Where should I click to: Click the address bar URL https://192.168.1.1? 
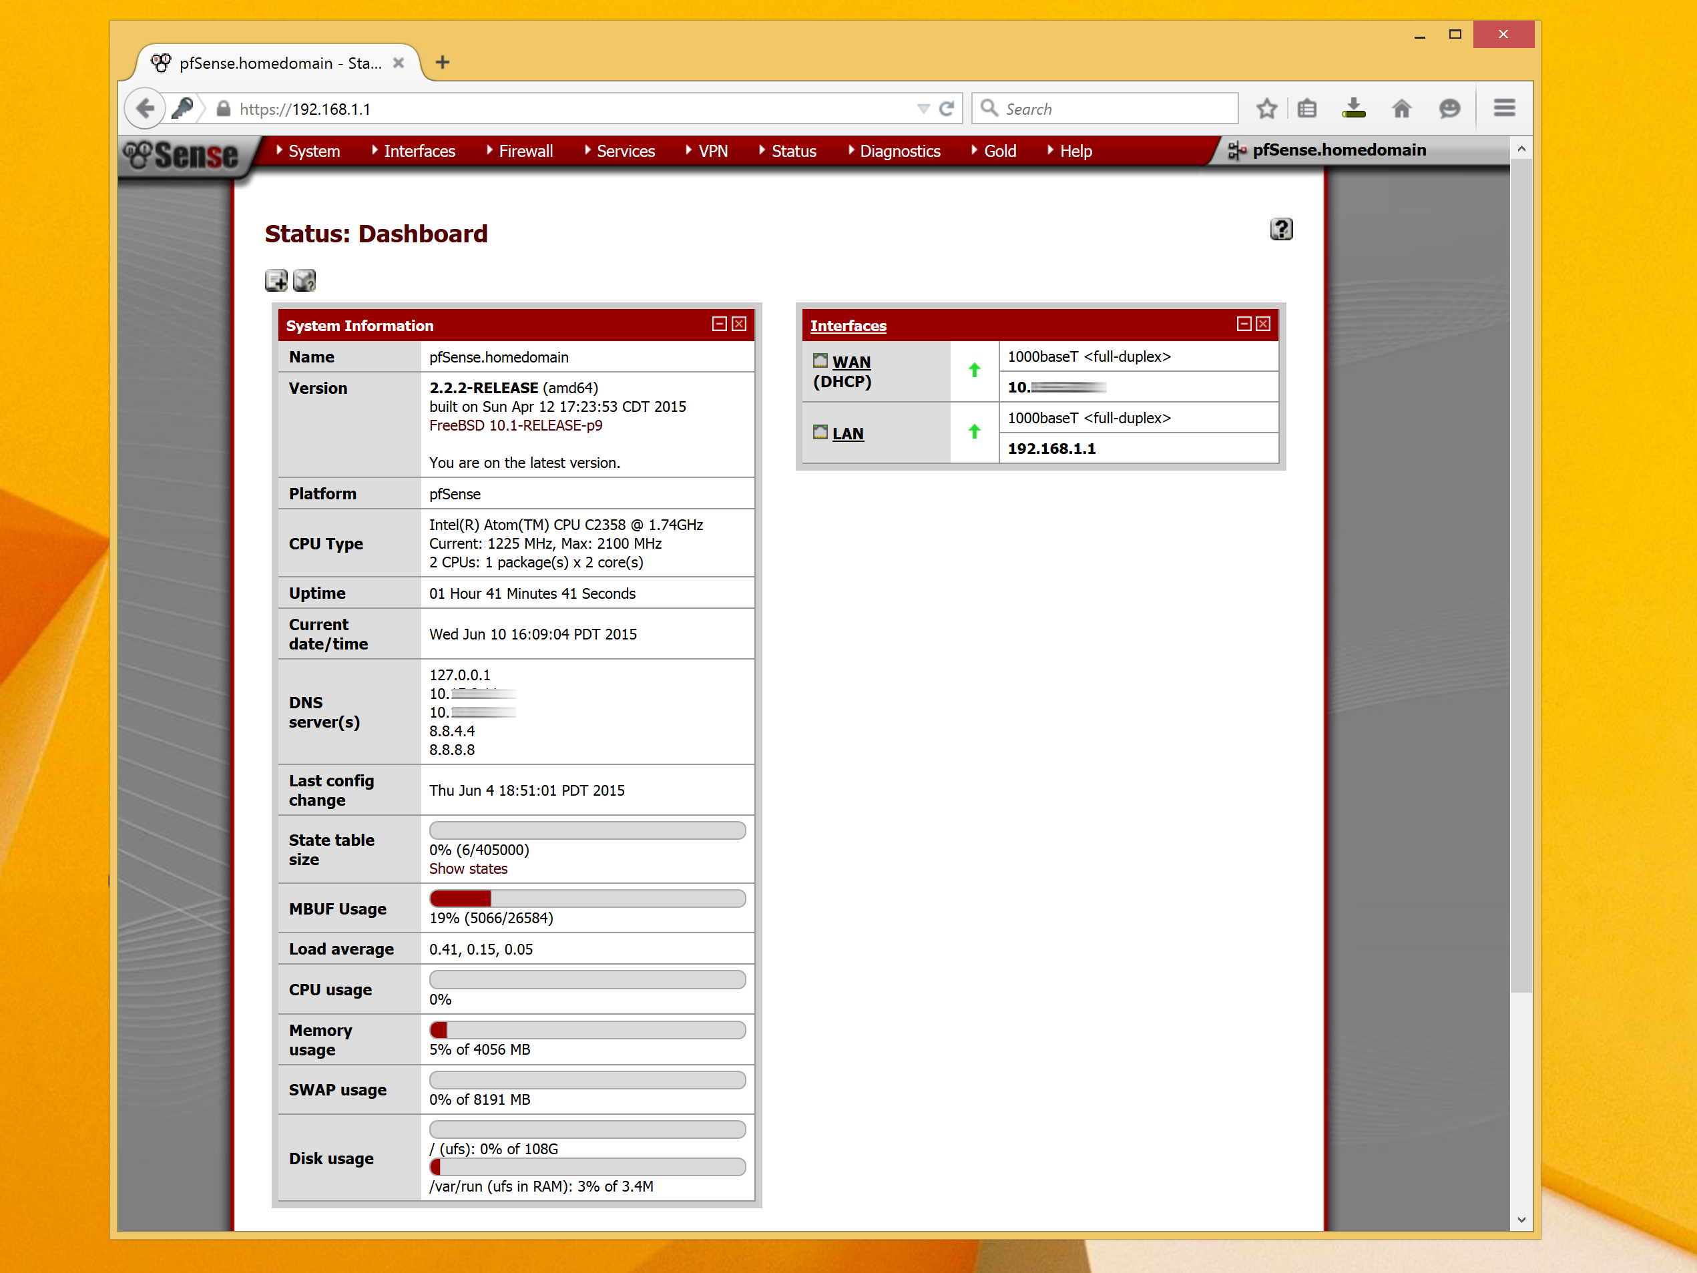click(x=304, y=109)
